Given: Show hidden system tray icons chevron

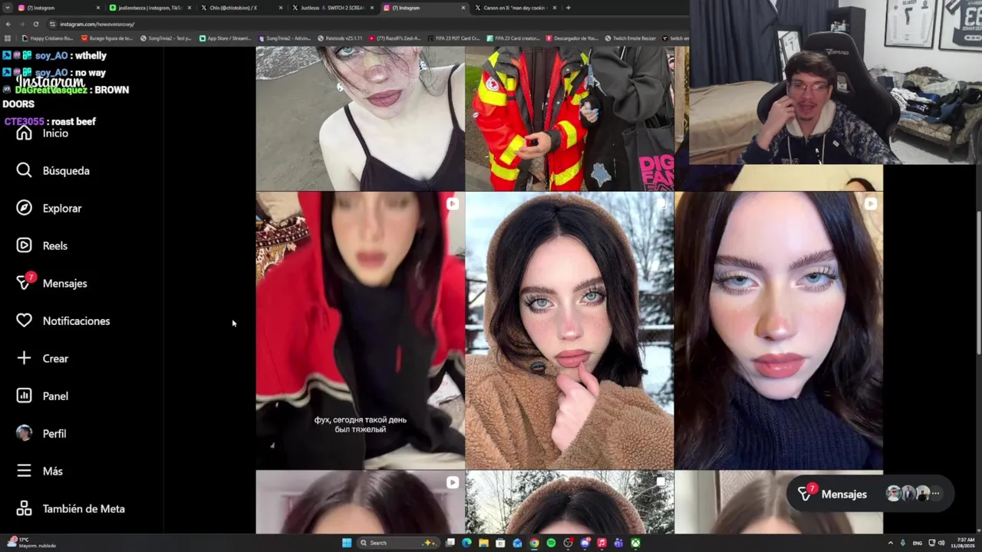Looking at the screenshot, I should pos(890,543).
